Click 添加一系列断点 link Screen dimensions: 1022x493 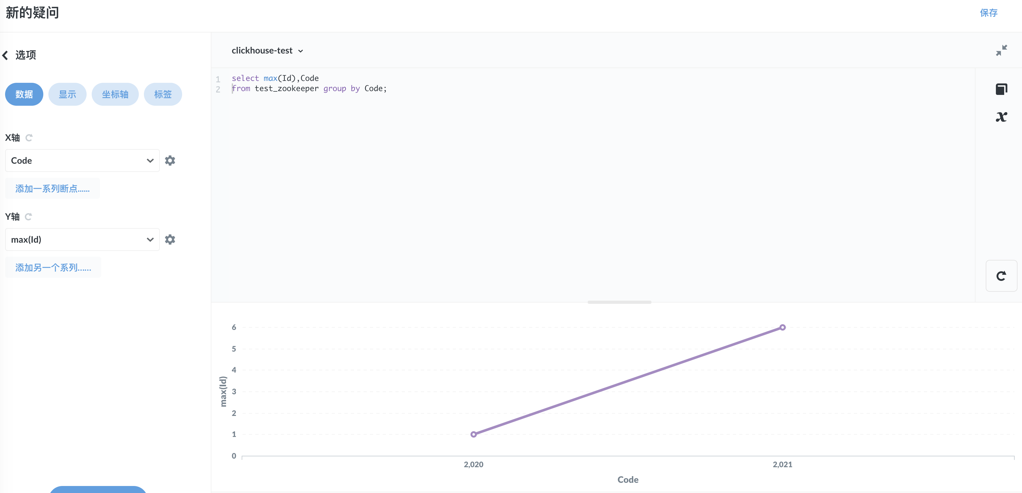point(52,189)
